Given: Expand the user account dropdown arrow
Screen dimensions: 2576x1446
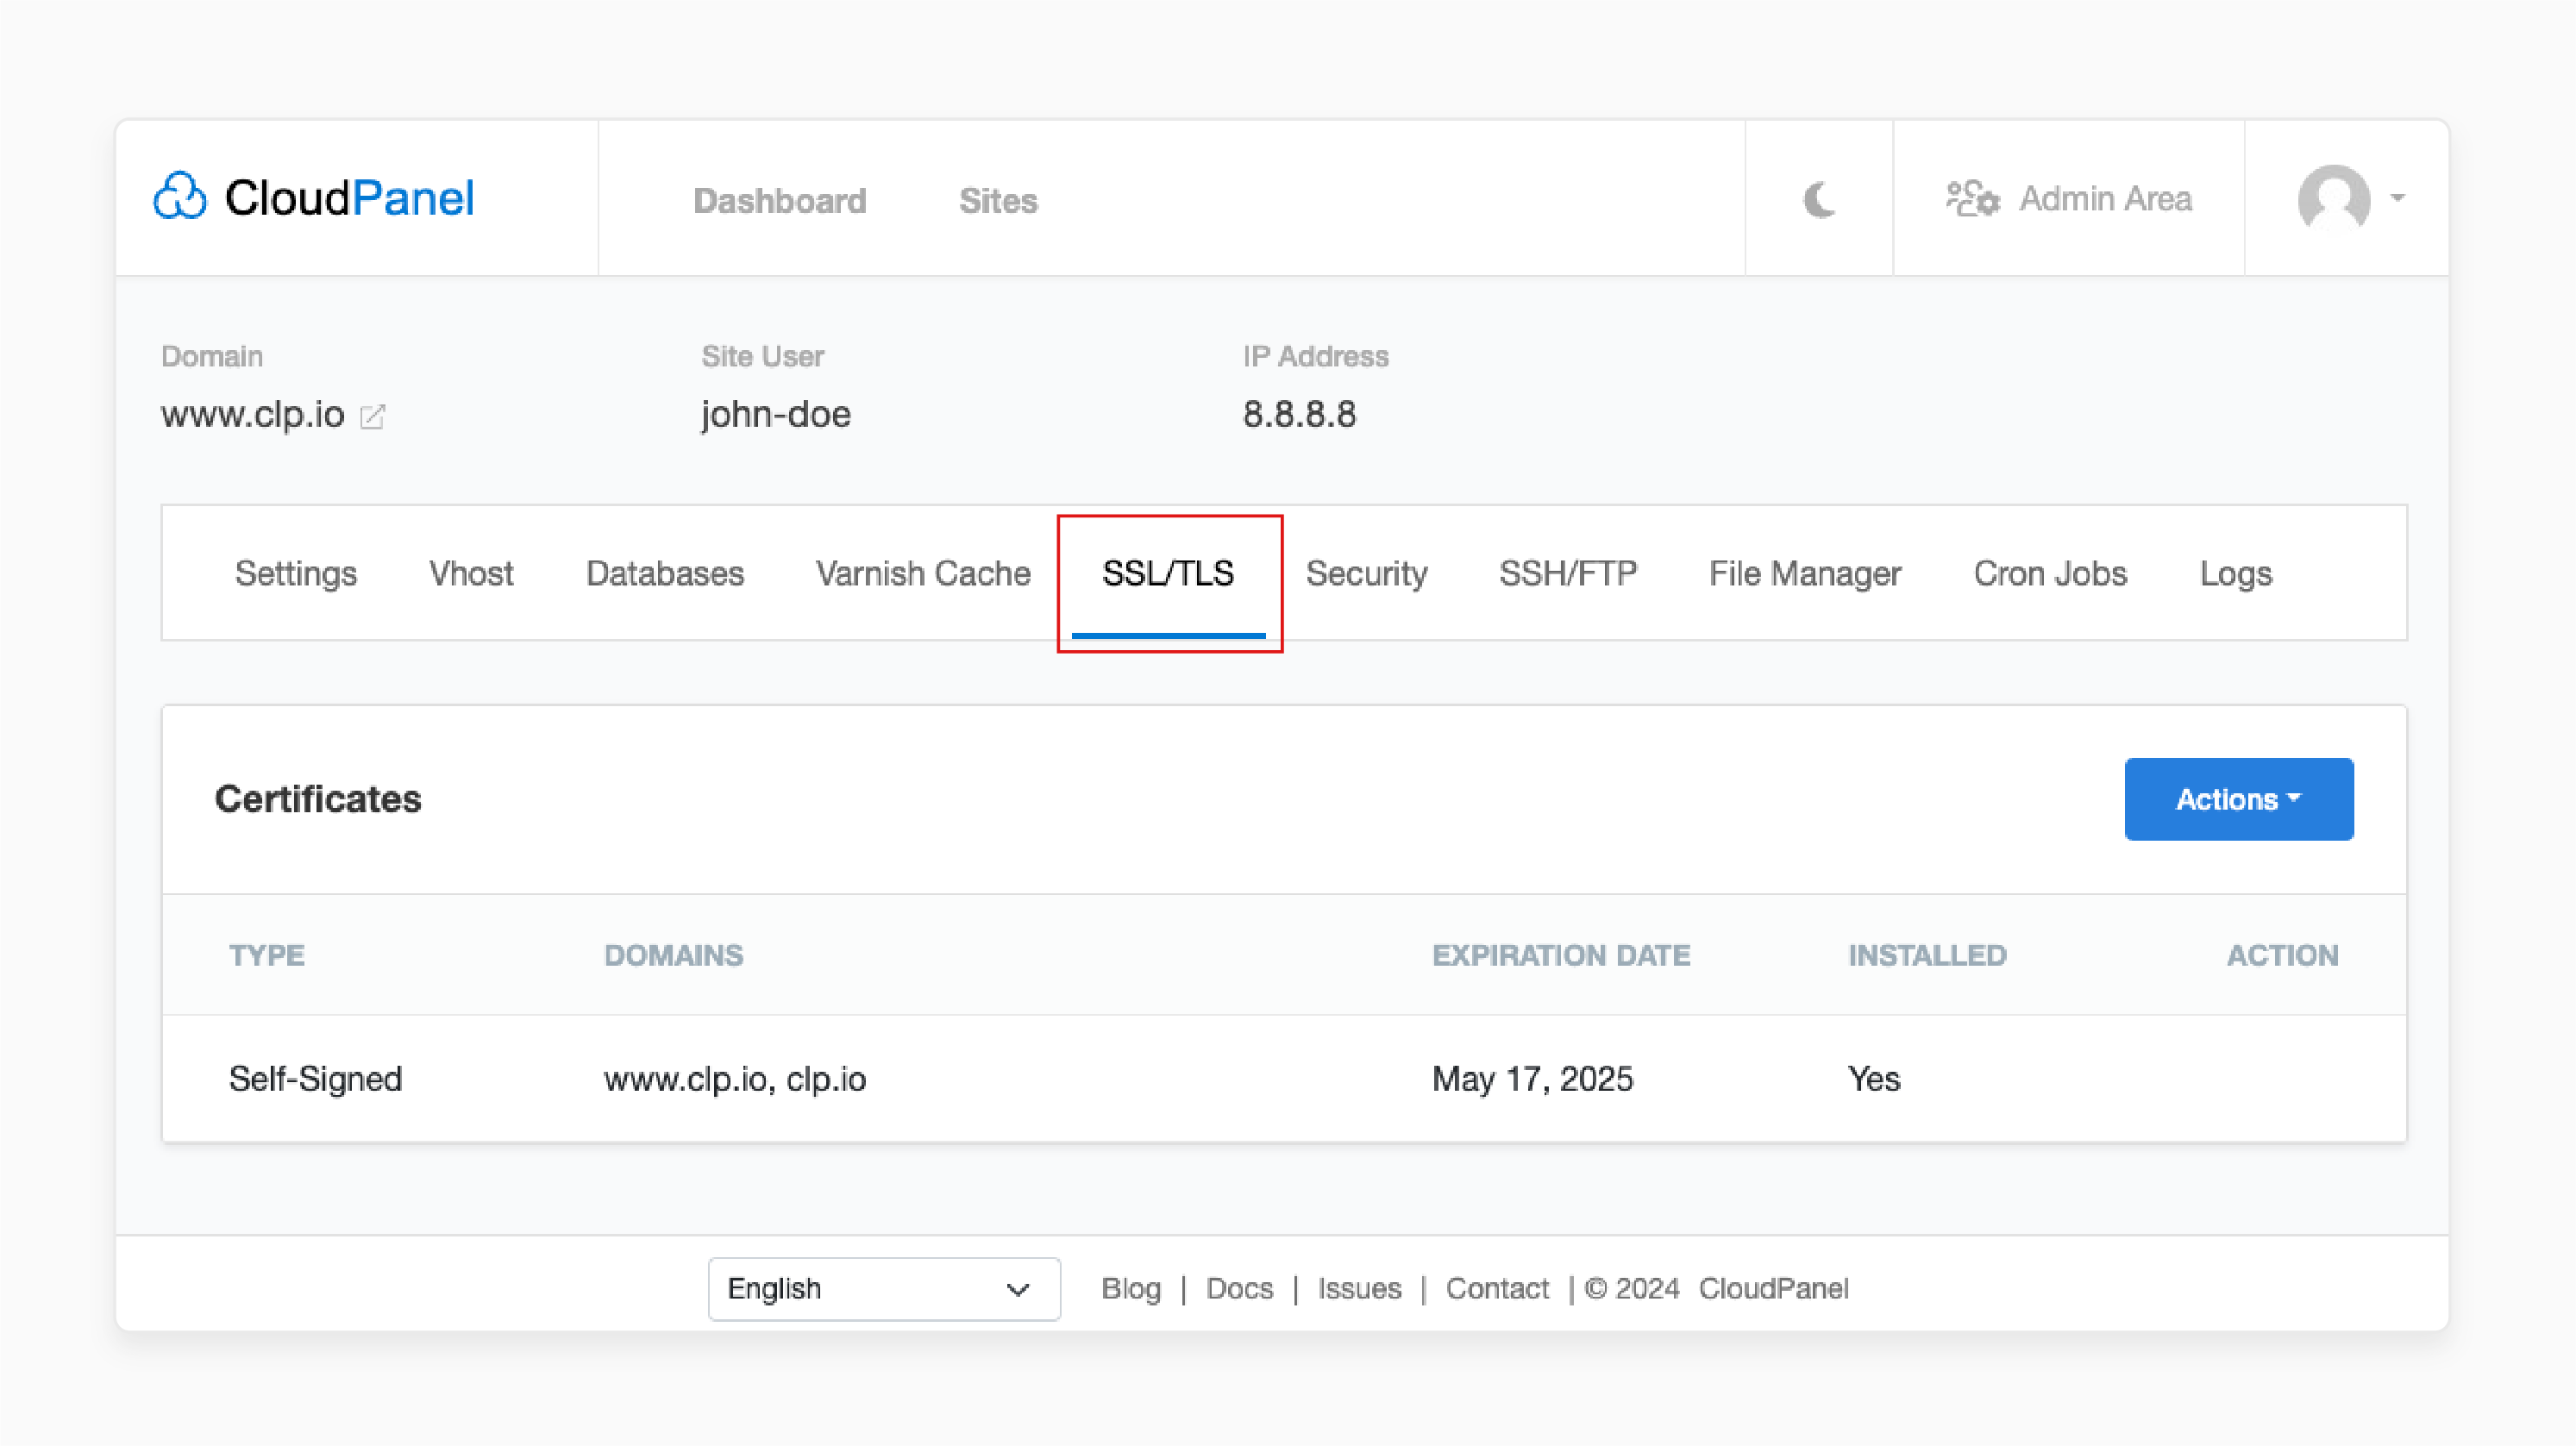Looking at the screenshot, I should click(2398, 198).
